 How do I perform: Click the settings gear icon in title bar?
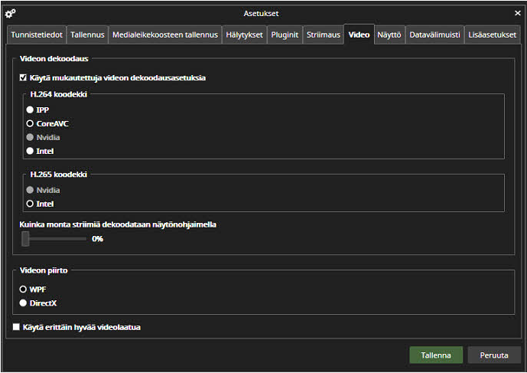(x=10, y=13)
